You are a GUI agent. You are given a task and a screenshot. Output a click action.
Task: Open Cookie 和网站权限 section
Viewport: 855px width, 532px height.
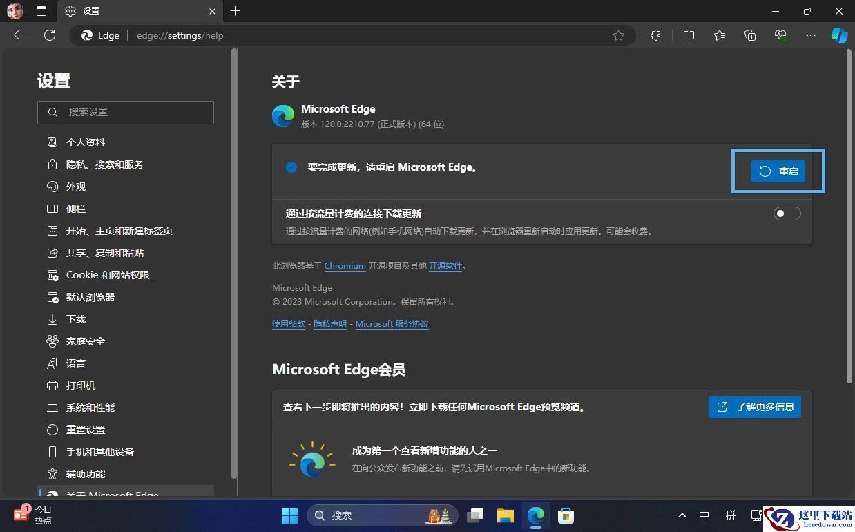pos(126,275)
